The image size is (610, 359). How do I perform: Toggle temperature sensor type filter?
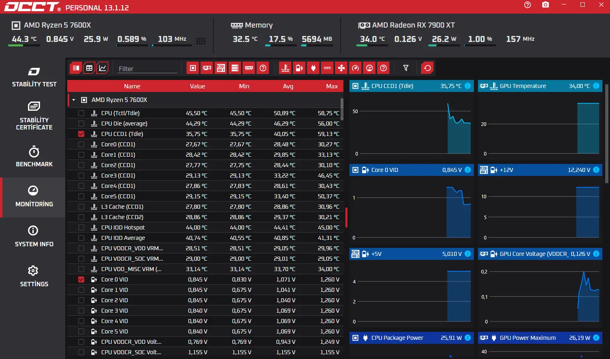click(285, 68)
